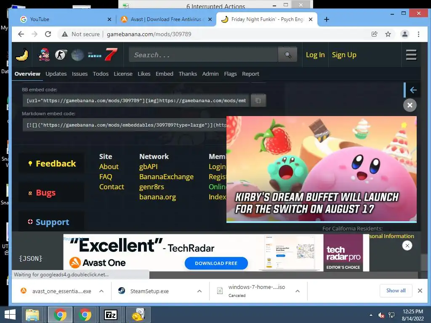Click the search magnifier button
The width and height of the screenshot is (431, 323).
287,55
